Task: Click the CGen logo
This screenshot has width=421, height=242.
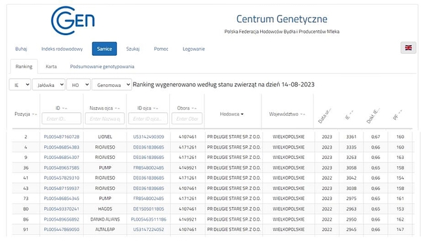Action: pyautogui.click(x=73, y=21)
